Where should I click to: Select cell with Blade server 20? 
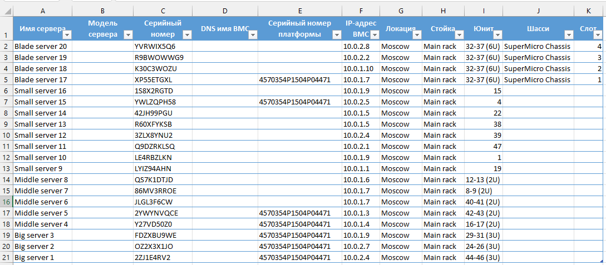42,46
